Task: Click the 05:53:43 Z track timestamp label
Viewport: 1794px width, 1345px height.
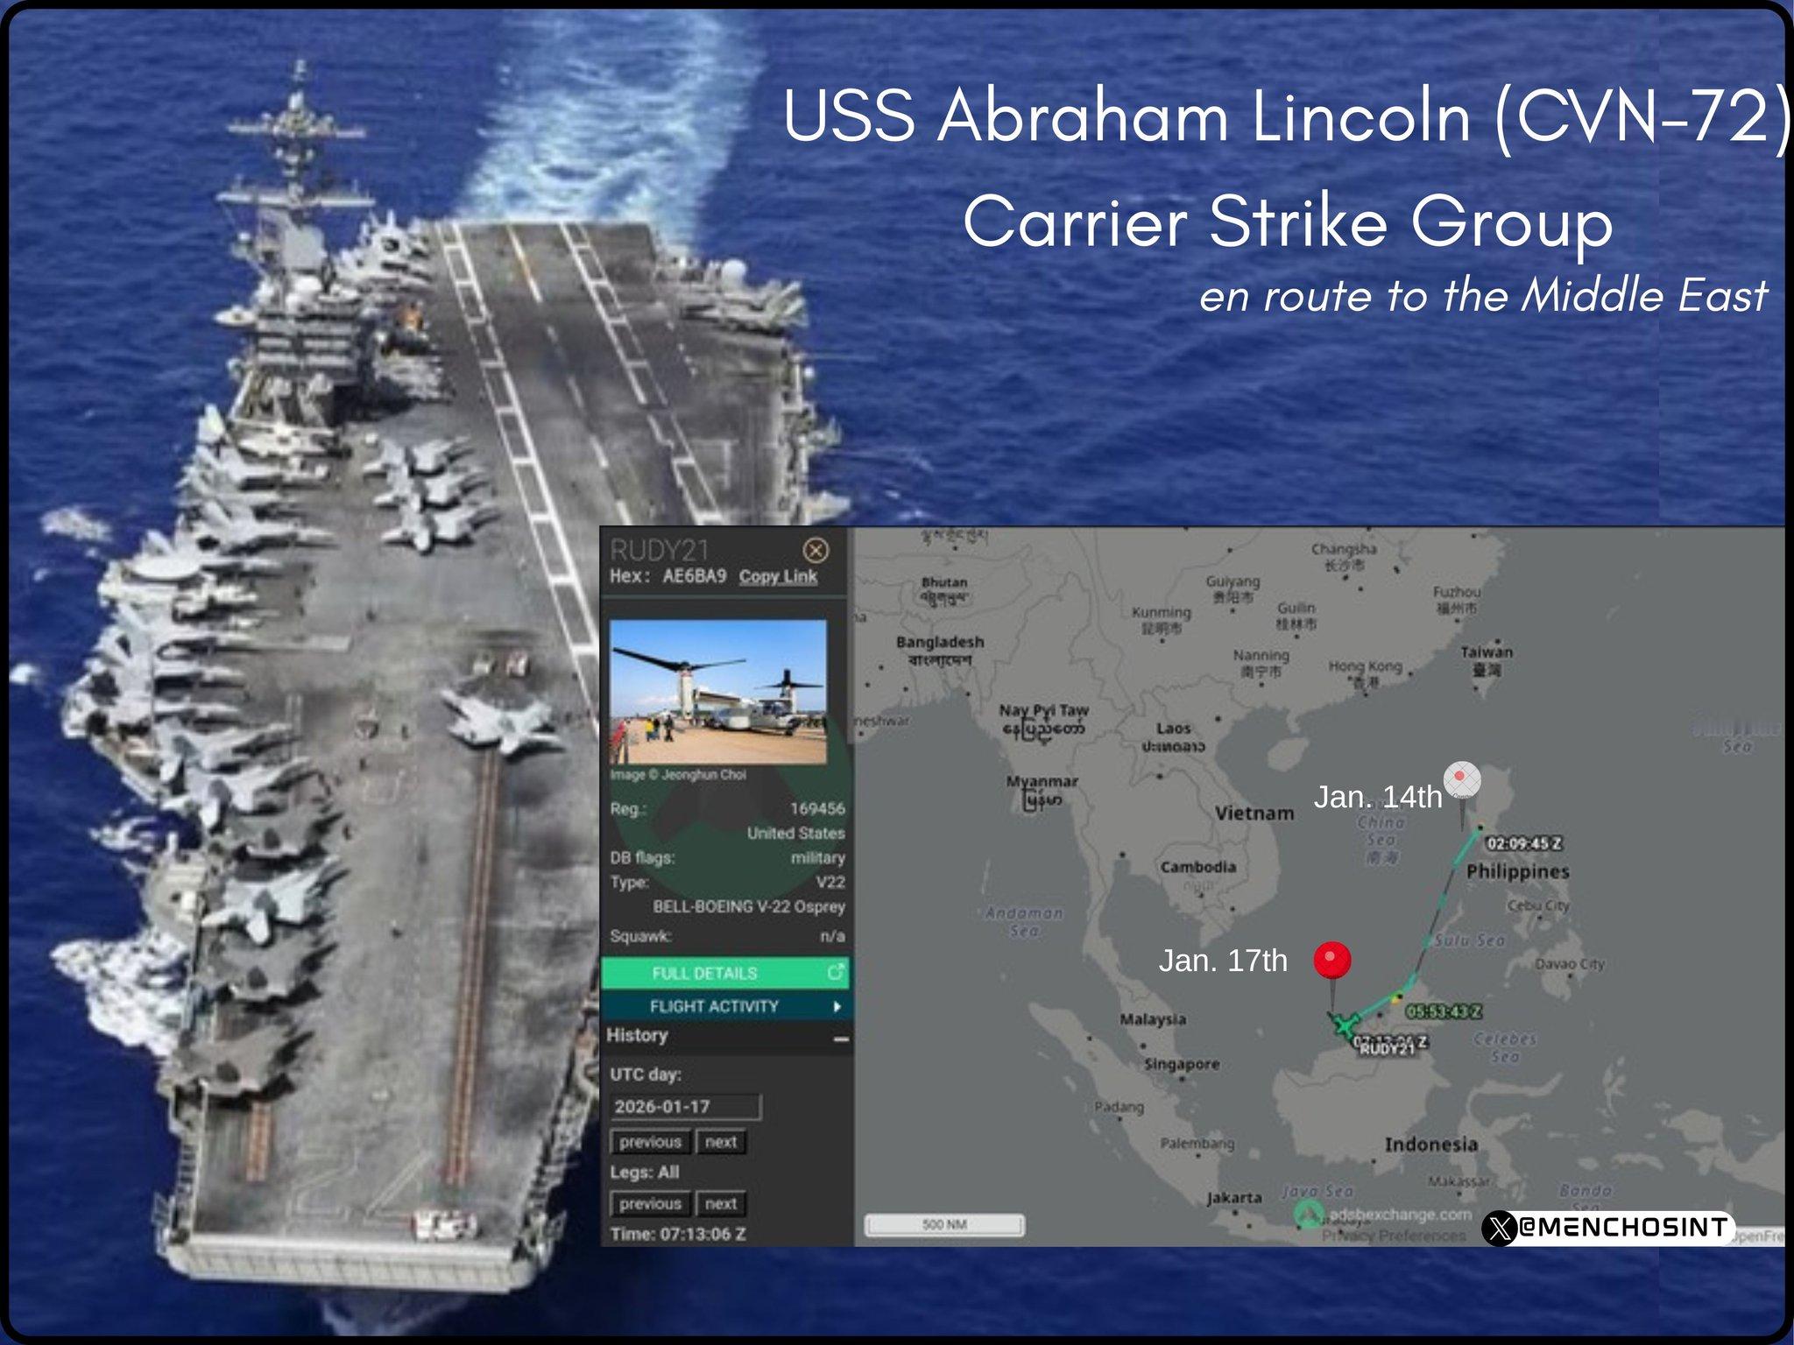Action: [1444, 1011]
